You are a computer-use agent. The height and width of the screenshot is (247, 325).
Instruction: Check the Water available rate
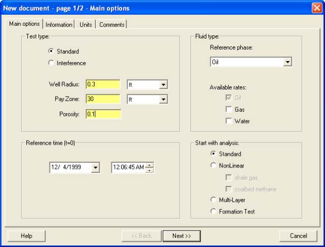point(229,121)
